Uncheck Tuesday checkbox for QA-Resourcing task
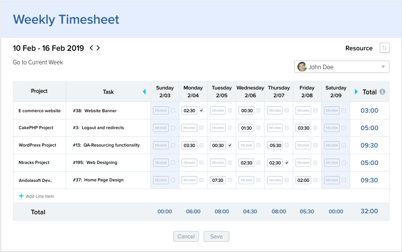 click(x=230, y=146)
